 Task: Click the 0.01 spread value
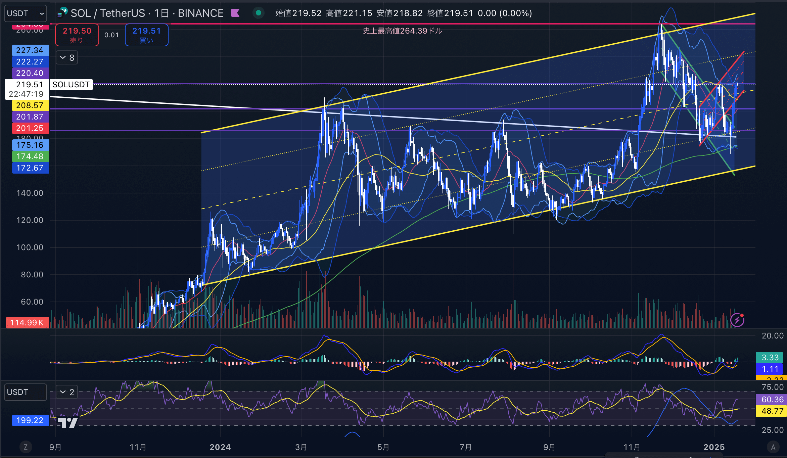[111, 35]
